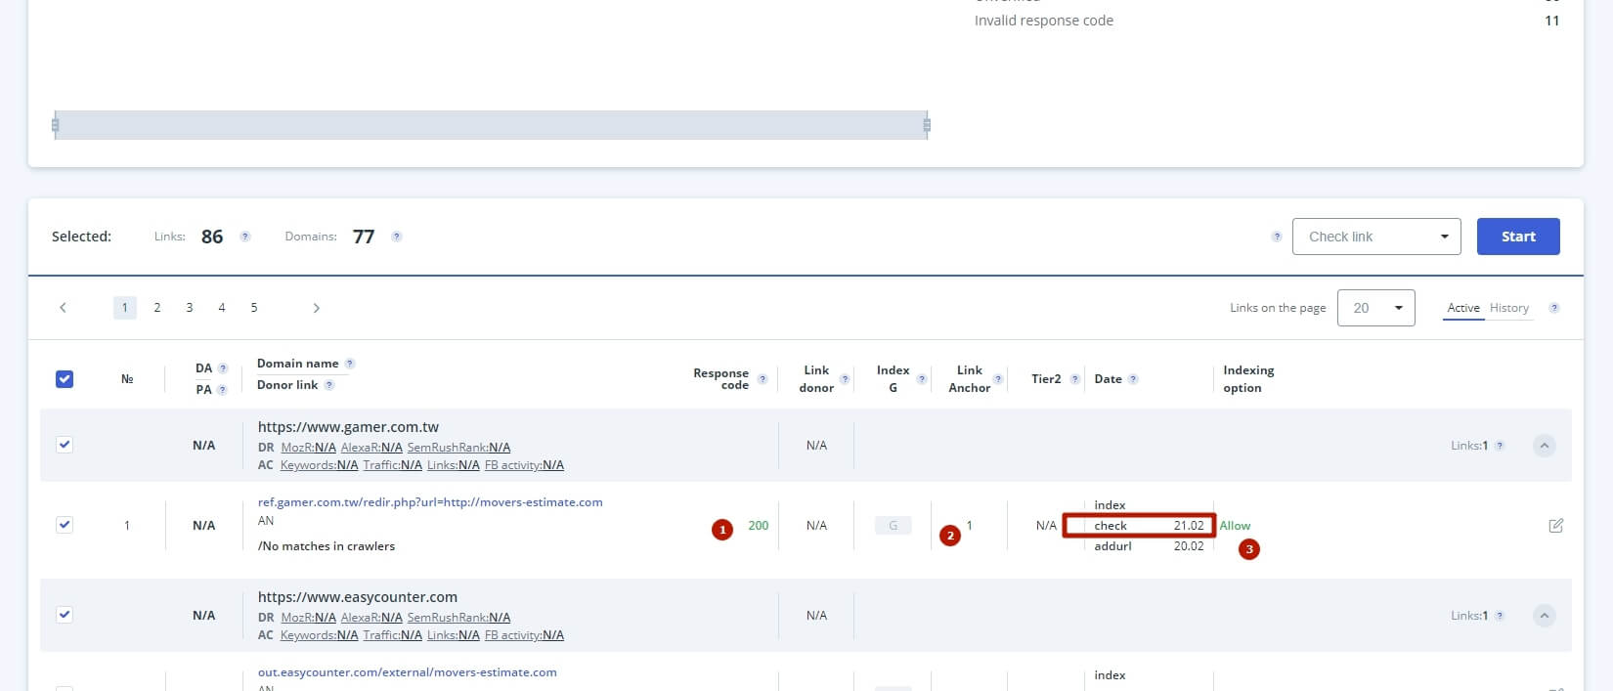Click the Index G help icon
Image resolution: width=1613 pixels, height=691 pixels.
coord(921,379)
